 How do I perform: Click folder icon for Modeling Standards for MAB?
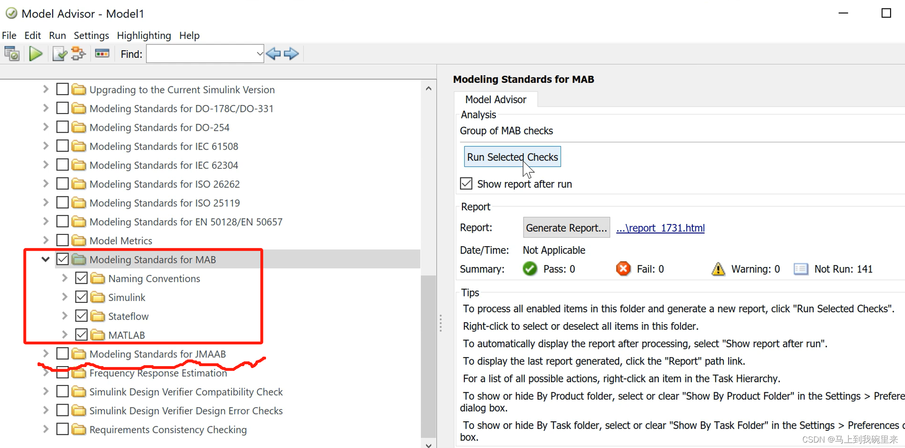(79, 259)
